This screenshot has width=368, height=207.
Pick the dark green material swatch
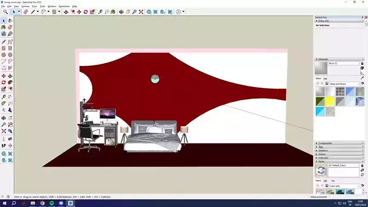[320, 101]
